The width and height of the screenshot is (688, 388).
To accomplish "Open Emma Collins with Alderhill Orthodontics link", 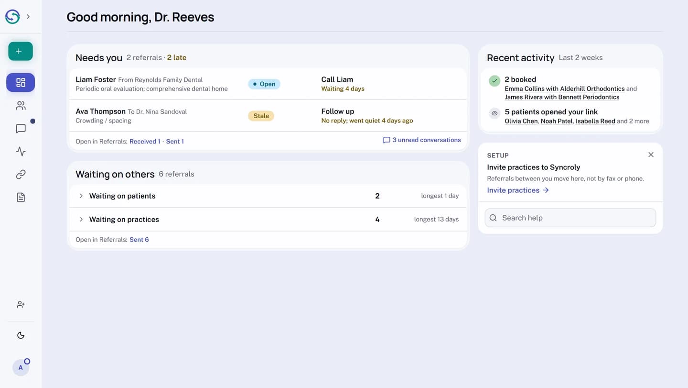I will tap(565, 89).
